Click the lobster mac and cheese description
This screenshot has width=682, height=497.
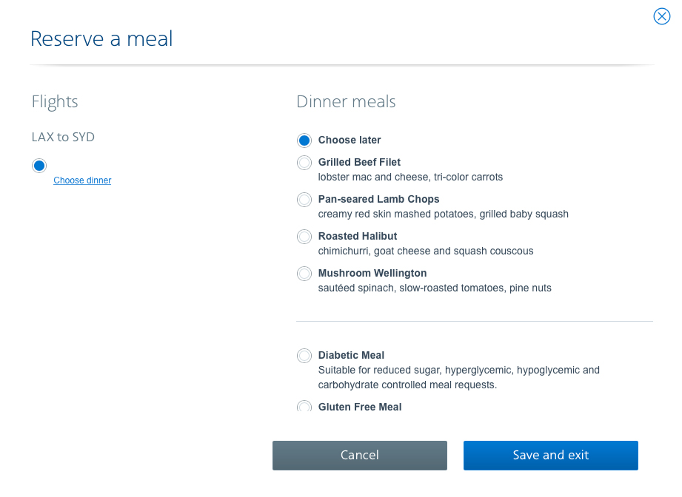410,177
